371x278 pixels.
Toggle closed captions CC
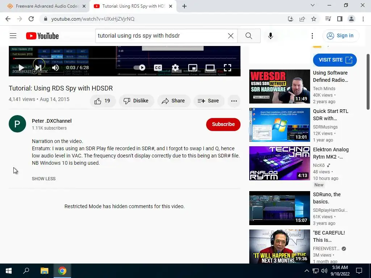[x=158, y=68]
